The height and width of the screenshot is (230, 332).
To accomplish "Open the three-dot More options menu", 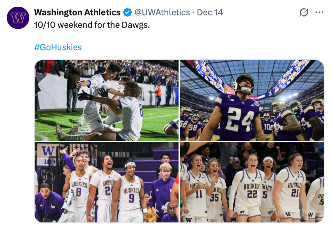I will pos(319,13).
